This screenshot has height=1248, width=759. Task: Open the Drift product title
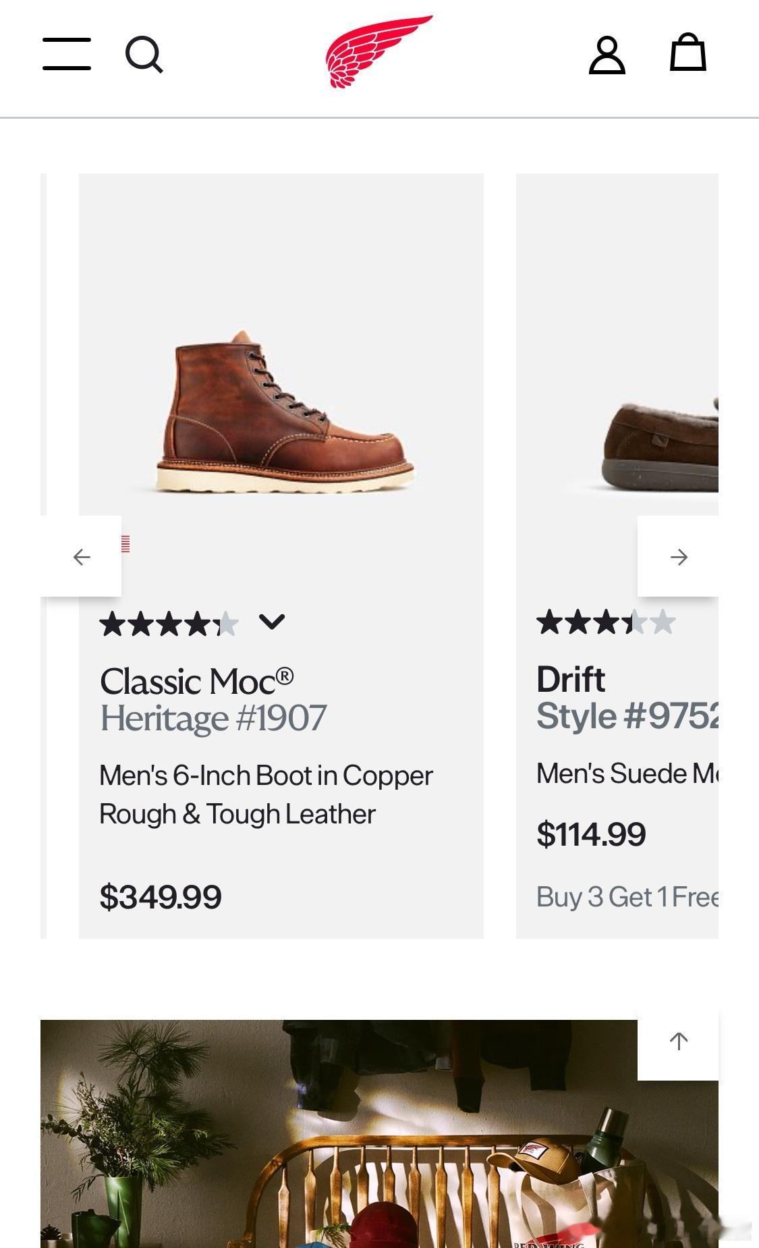click(x=571, y=679)
